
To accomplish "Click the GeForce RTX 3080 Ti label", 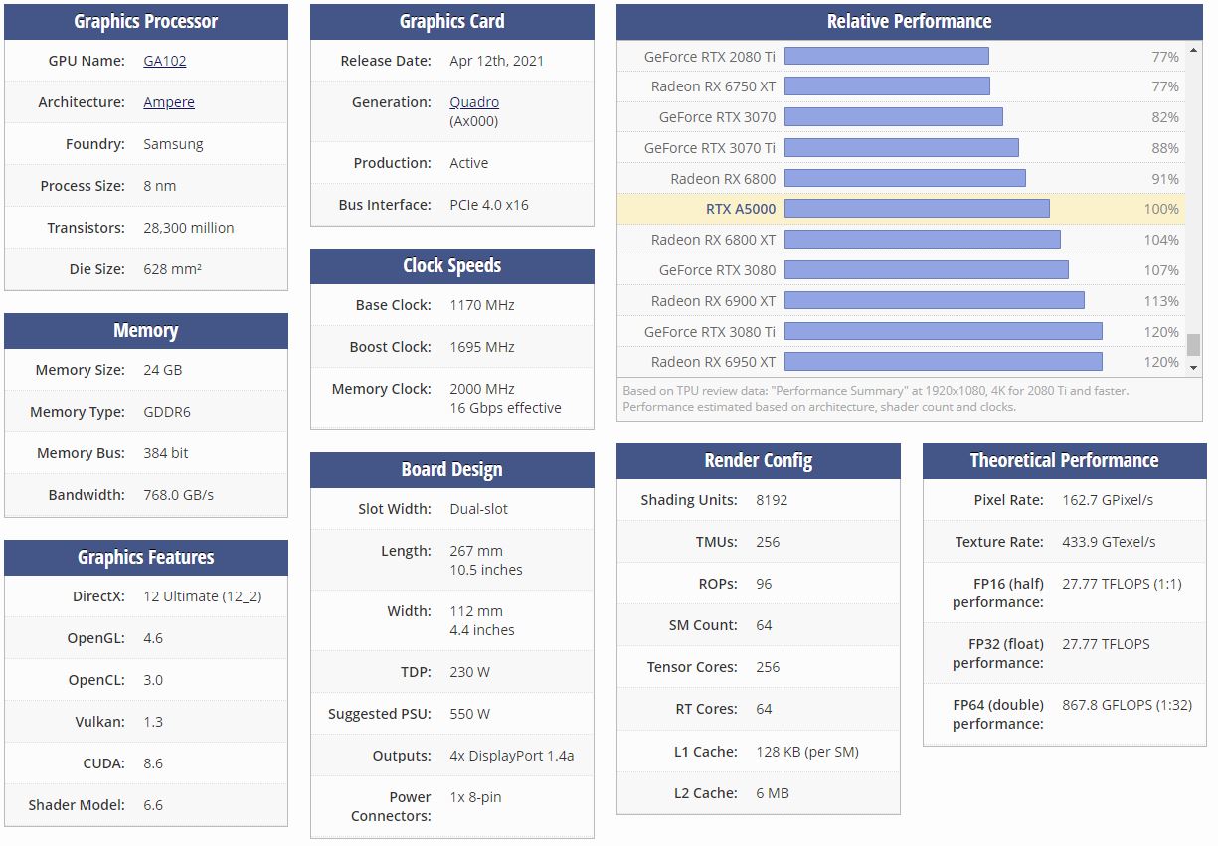I will [710, 332].
